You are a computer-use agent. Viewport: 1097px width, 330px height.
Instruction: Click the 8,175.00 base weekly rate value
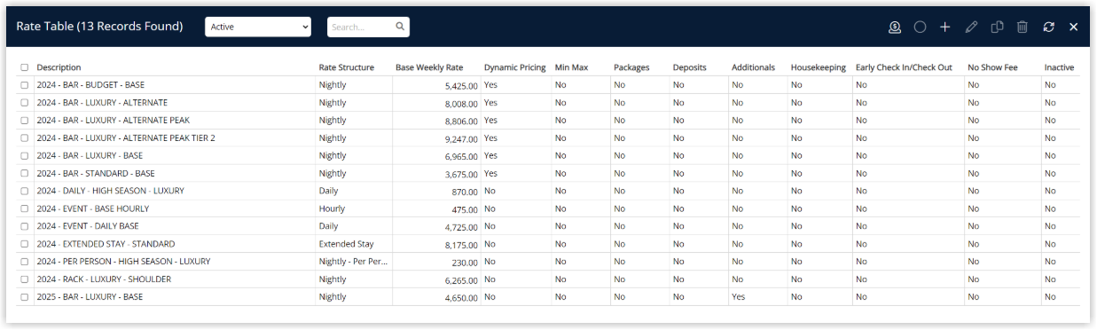coord(461,245)
